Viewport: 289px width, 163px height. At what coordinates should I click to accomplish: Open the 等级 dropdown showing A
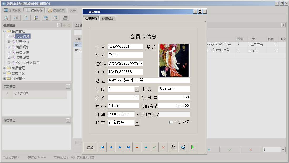(x=138, y=89)
